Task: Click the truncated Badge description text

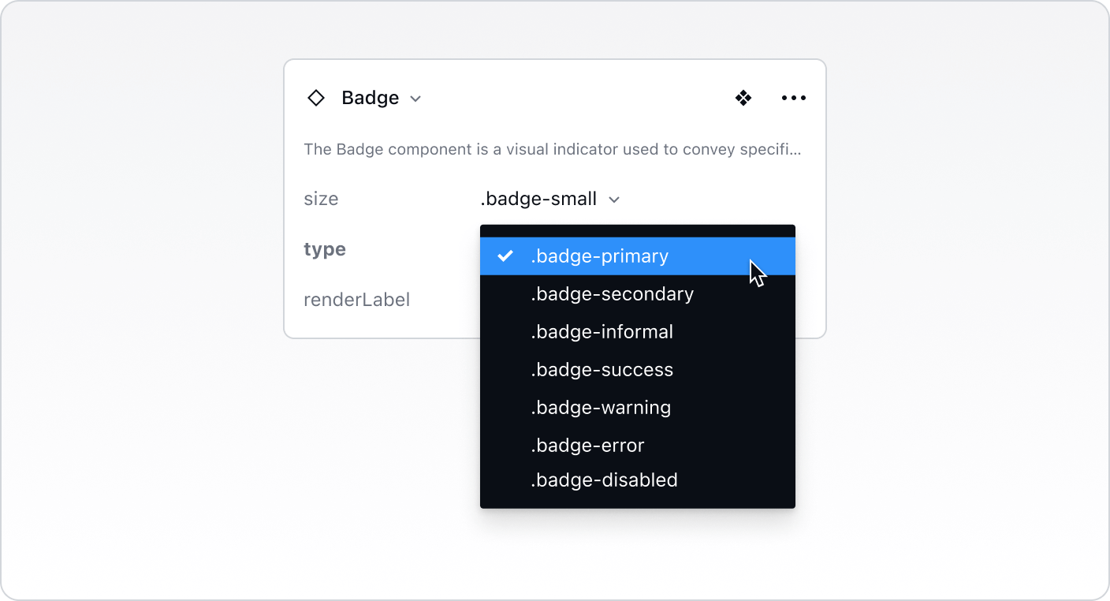Action: pos(552,149)
